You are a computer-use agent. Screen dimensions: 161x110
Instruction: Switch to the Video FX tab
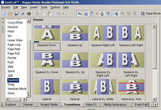pos(91,105)
